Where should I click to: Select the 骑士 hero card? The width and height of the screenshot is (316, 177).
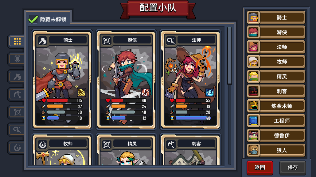click(x=62, y=80)
